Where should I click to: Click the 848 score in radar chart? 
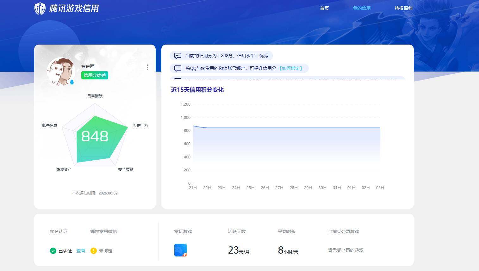pyautogui.click(x=95, y=137)
